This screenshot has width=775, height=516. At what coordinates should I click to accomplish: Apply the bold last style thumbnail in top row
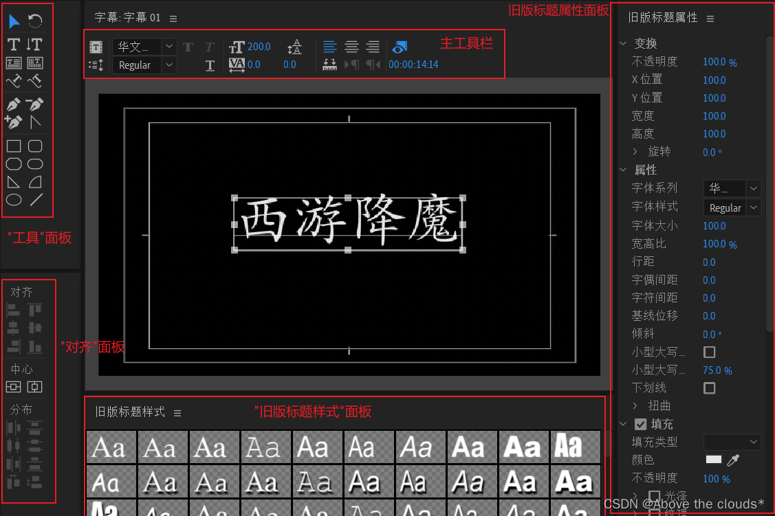pos(575,447)
